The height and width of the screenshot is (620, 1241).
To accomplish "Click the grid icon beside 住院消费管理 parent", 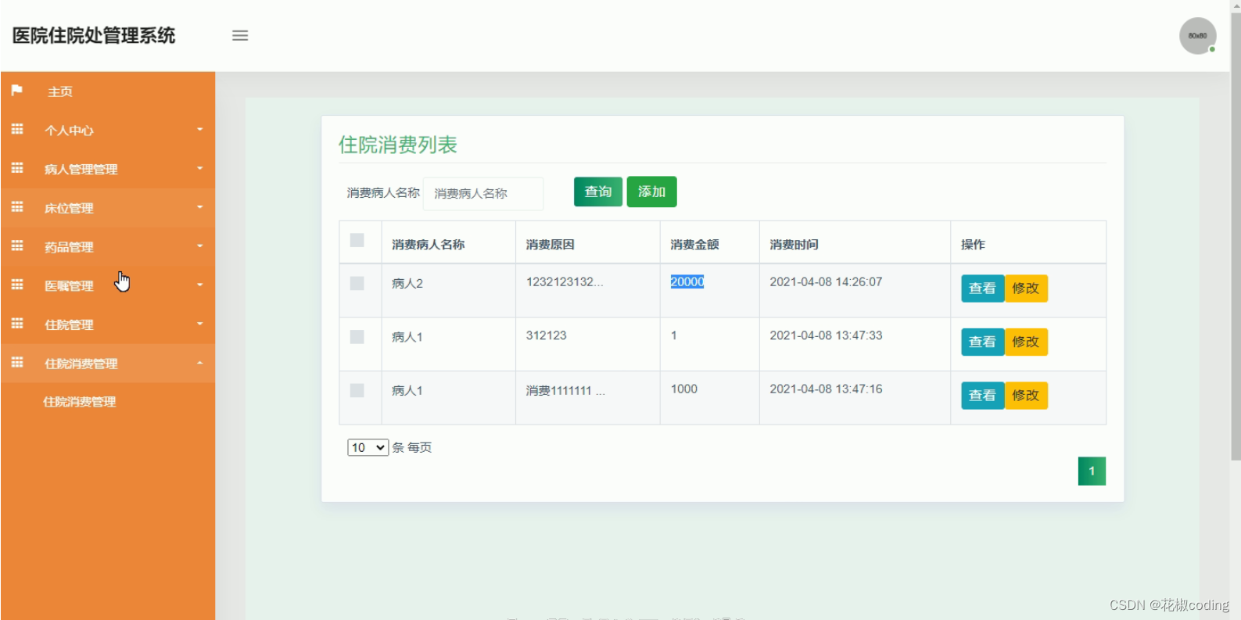I will pos(17,362).
